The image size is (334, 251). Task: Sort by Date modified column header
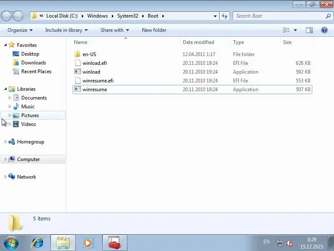205,42
